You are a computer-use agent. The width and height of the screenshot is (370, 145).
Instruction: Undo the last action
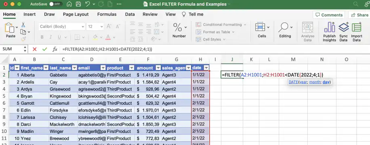coord(88,4)
